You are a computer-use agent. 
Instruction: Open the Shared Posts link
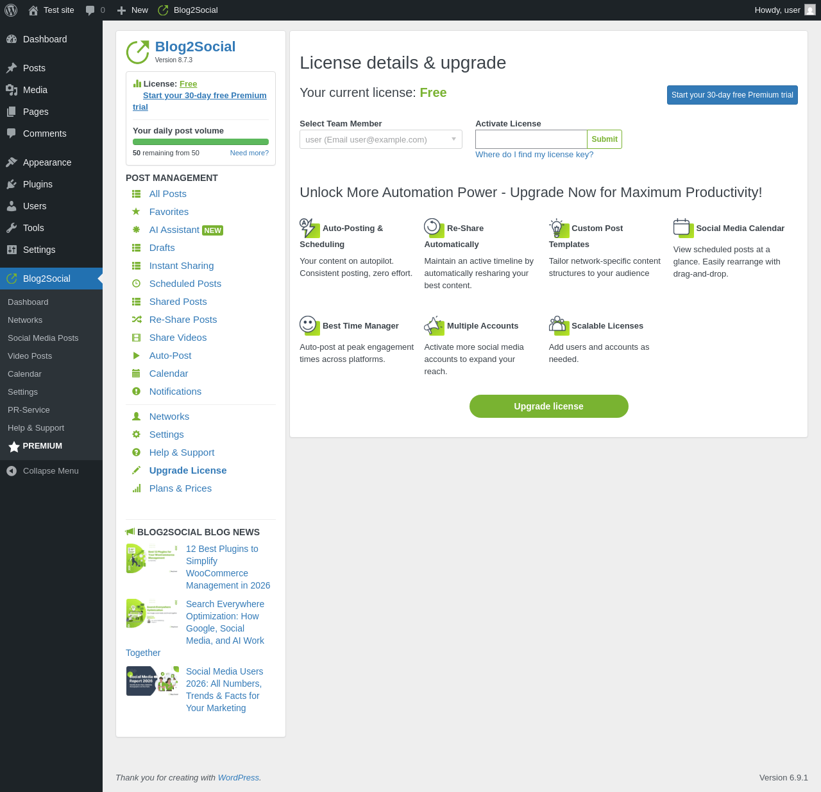click(x=178, y=302)
